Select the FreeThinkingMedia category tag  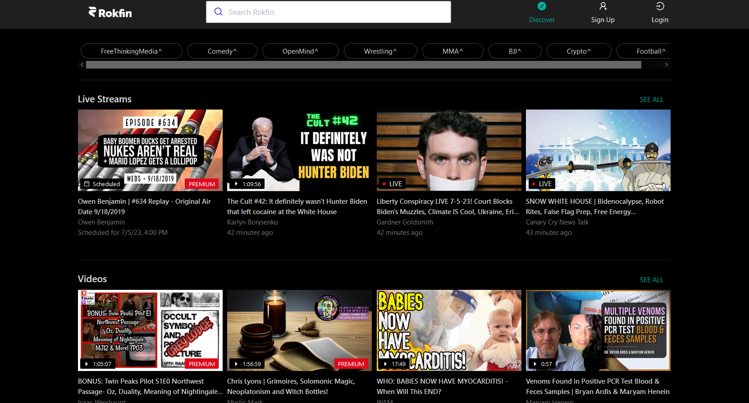pyautogui.click(x=131, y=51)
